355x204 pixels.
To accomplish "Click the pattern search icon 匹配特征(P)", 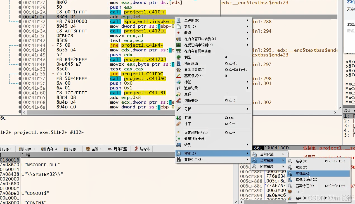I will pyautogui.click(x=290, y=186).
